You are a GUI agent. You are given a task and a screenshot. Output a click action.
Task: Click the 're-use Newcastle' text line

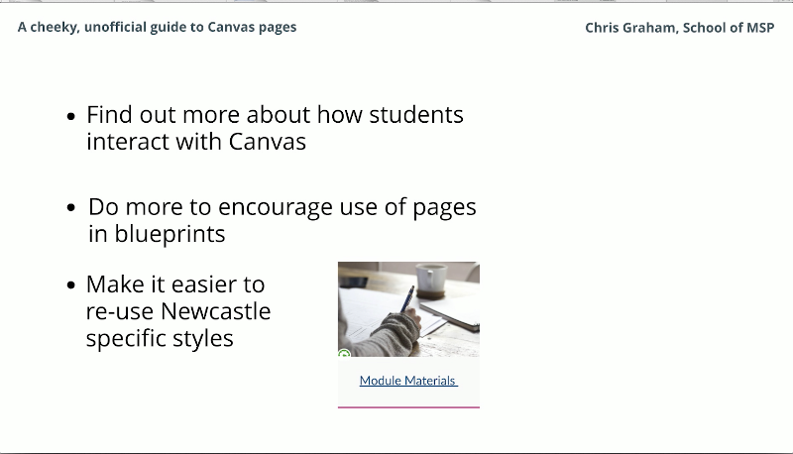[x=178, y=311]
